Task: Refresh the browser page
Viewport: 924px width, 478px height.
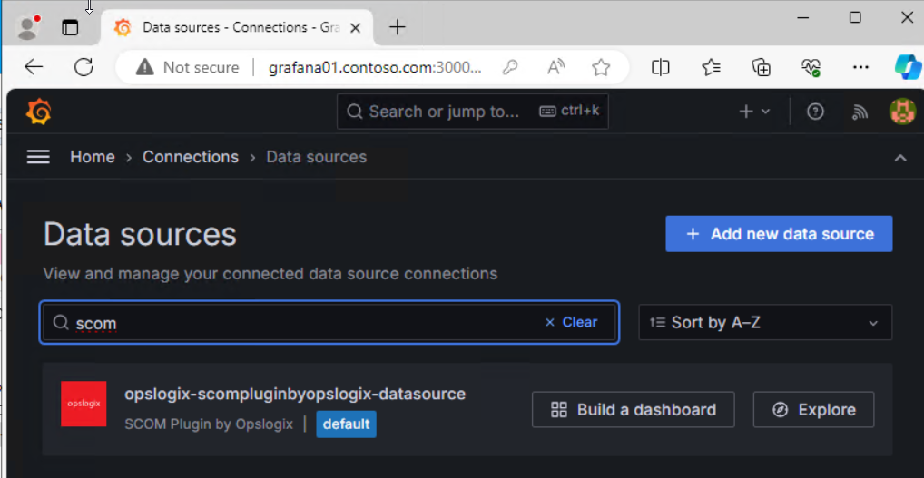Action: click(x=84, y=67)
